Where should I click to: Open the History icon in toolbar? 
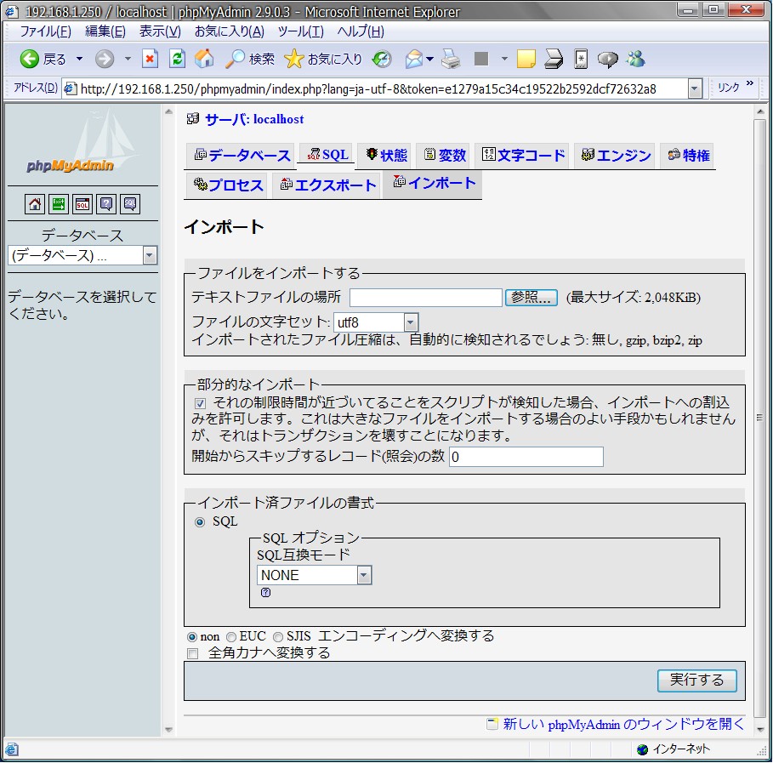click(x=382, y=60)
